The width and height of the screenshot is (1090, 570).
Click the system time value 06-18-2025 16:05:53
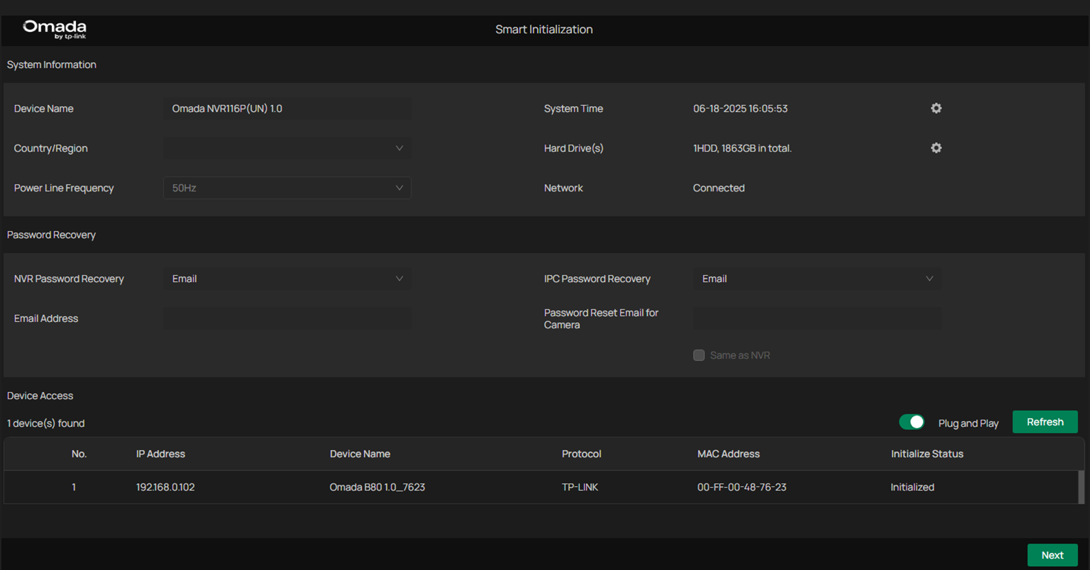740,108
